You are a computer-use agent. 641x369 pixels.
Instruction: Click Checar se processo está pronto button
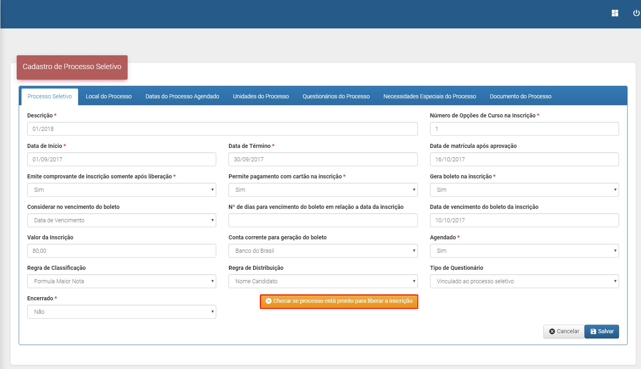(339, 301)
